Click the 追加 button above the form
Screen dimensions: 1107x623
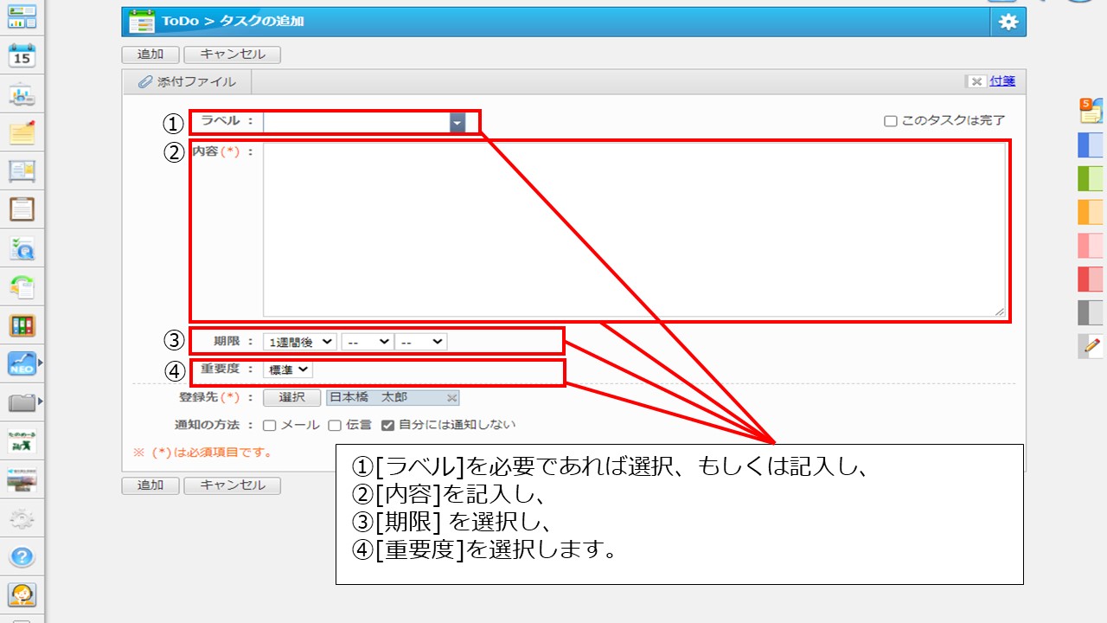click(x=150, y=55)
